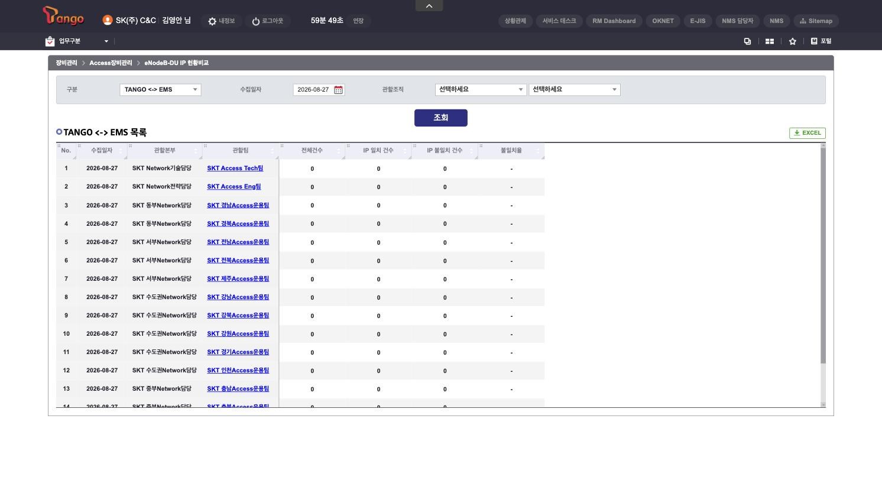This screenshot has width=882, height=480.
Task: Open the SKT 경남Access운용팀 link
Action: [x=238, y=206]
